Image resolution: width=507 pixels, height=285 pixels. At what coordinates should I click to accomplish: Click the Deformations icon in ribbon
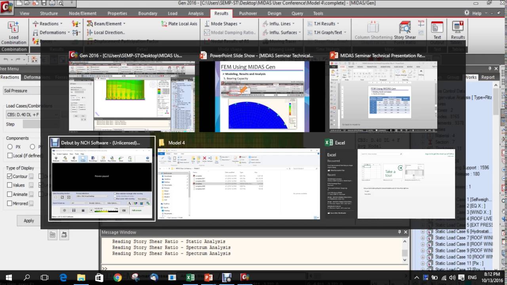coord(36,32)
